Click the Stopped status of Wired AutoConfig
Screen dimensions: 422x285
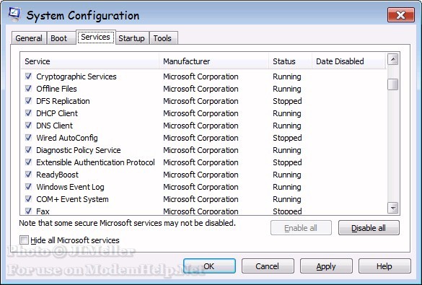[x=287, y=138]
